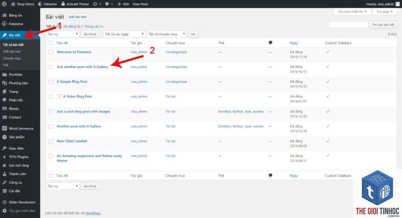Image resolution: width=402 pixels, height=218 pixels.
Task: Open the admin bar comments icon
Action: click(107, 4)
